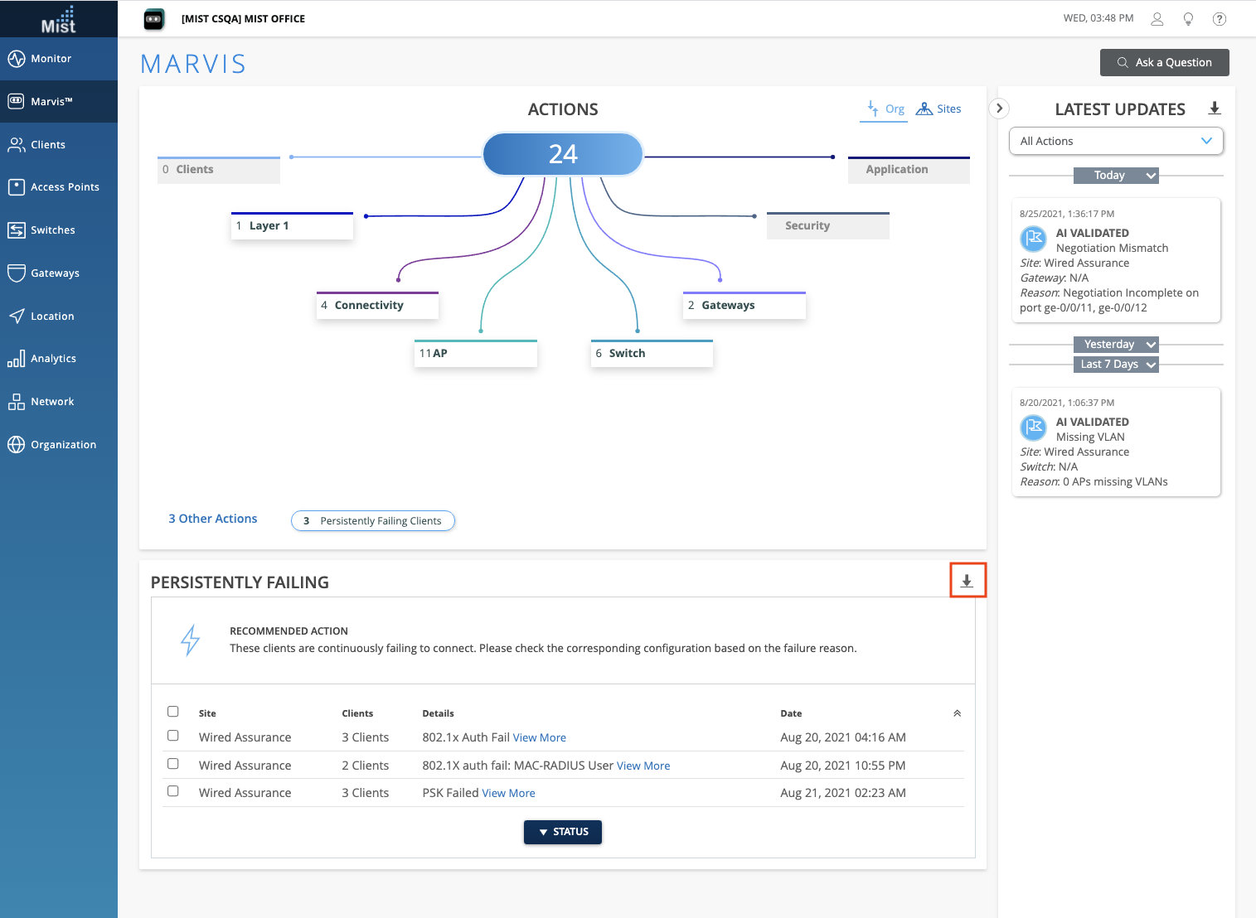1256x918 pixels.
Task: Open the help question mark icon
Action: 1220,19
